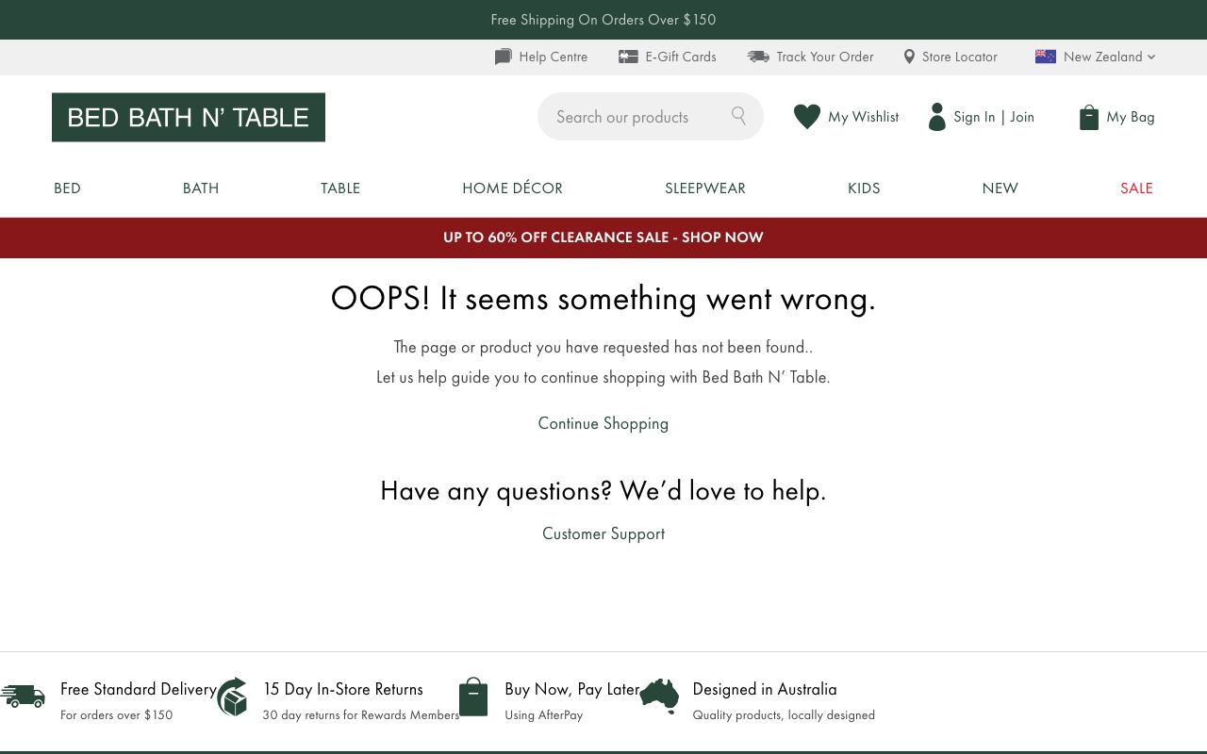Click the In-Store Returns box icon

(x=232, y=697)
